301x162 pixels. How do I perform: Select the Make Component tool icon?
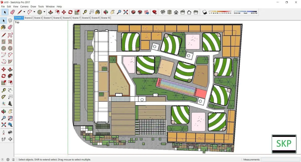tap(10, 21)
